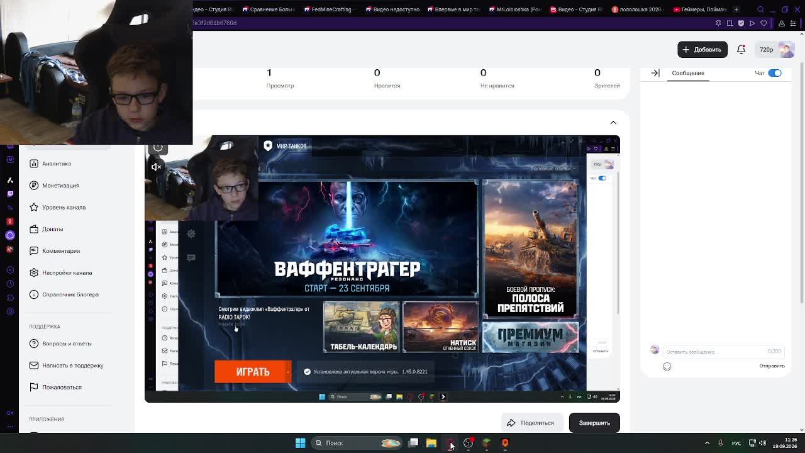Viewport: 805px width, 453px height.
Task: Show hidden system tray icons
Action: pos(707,443)
